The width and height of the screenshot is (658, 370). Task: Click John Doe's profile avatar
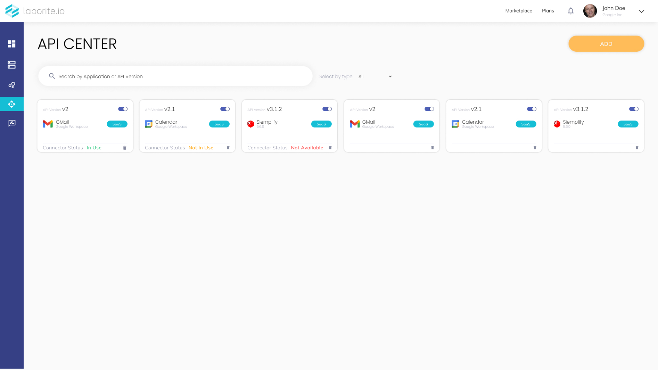tap(590, 11)
